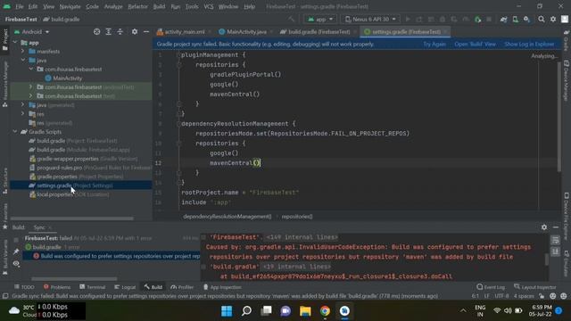The image size is (571, 321).
Task: Select proguard-rules.pro file
Action: pos(90,168)
